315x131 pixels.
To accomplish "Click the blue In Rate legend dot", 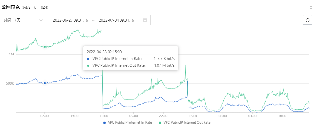I will point(104,123).
